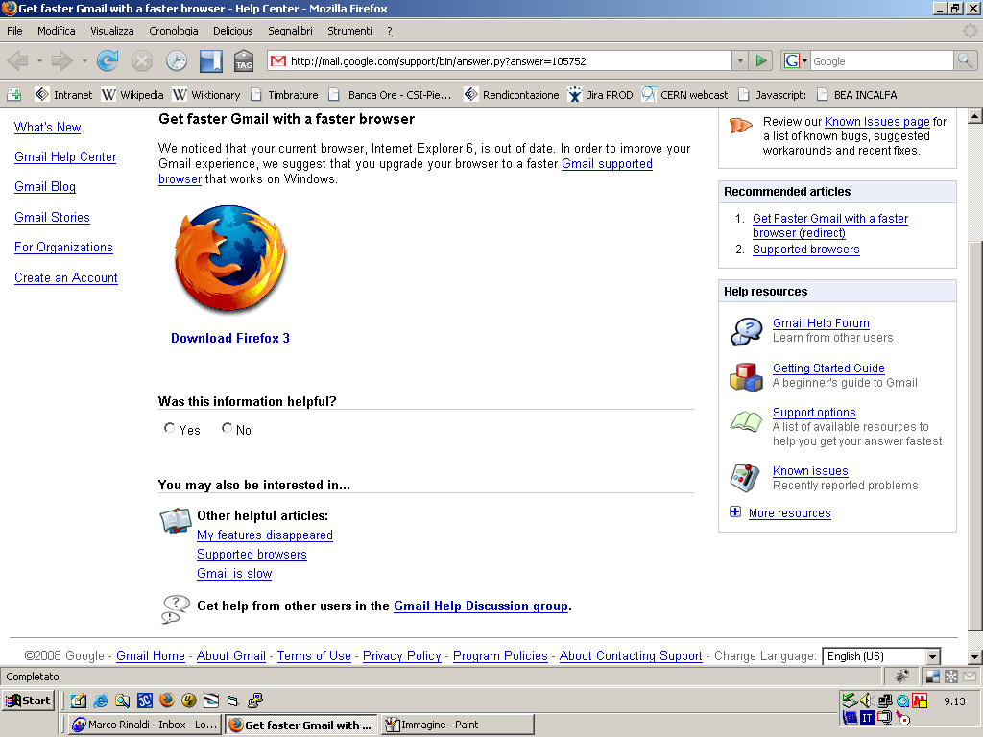983x737 pixels.
Task: Open the URL bar dropdown arrow
Action: click(740, 60)
